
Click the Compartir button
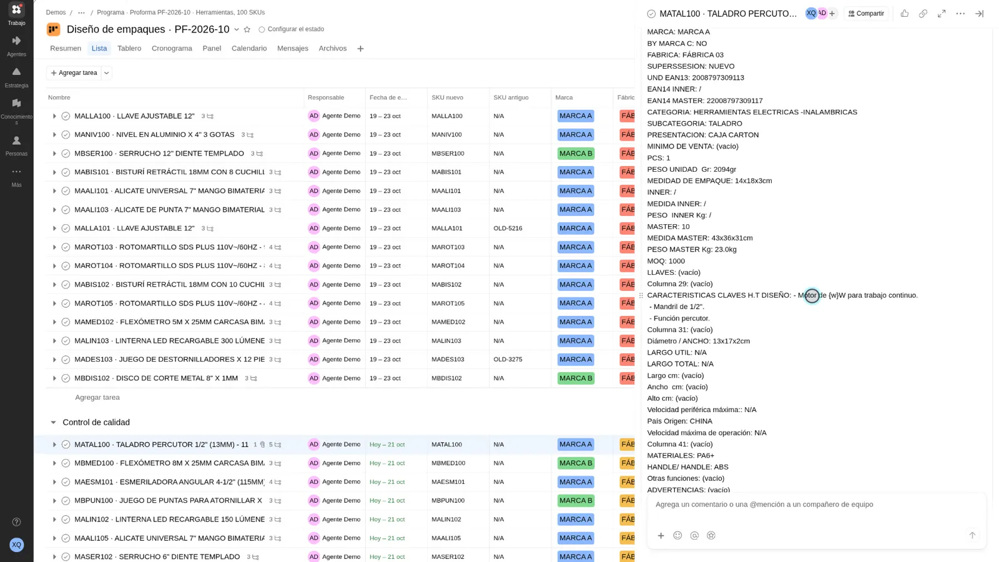pos(866,14)
